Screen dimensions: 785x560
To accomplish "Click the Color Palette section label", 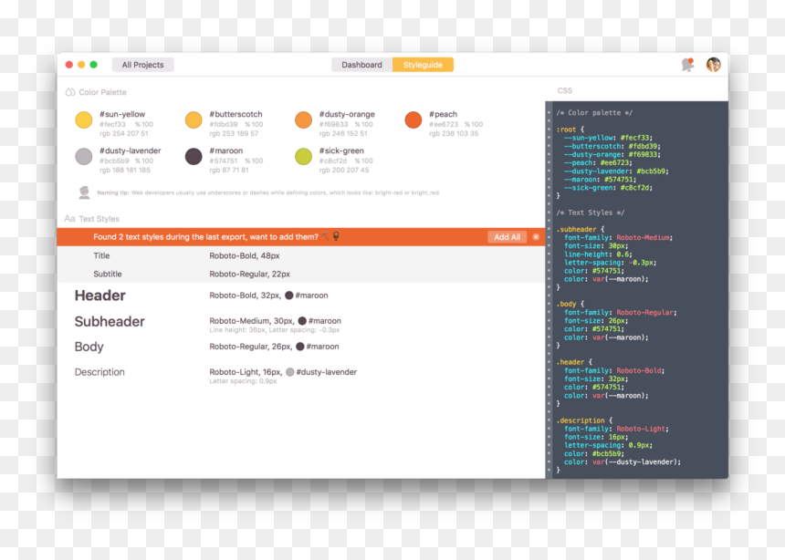I will [102, 92].
